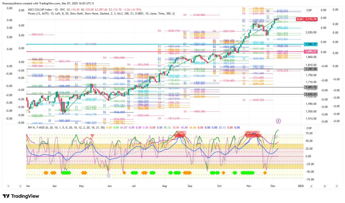Image resolution: width=345 pixels, height=203 pixels.
Task: Click the cyan 1,942.37 price level label
Action: click(x=311, y=44)
